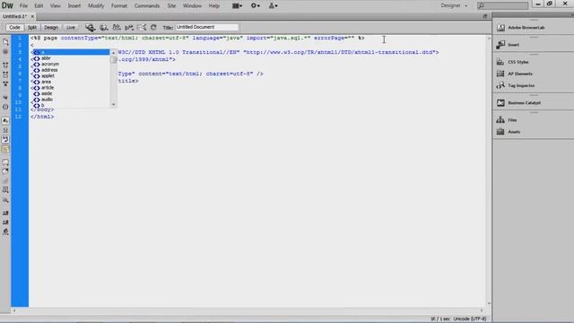Collapse the full tag
This screenshot has width=574, height=323.
point(5,65)
